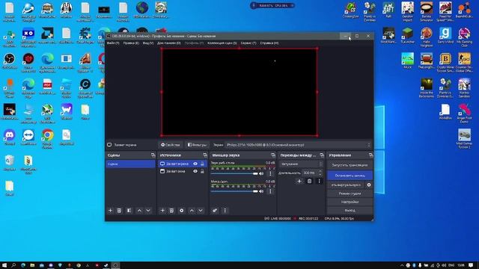Open the transition type dropdown
The height and width of the screenshot is (269, 479).
301,164
